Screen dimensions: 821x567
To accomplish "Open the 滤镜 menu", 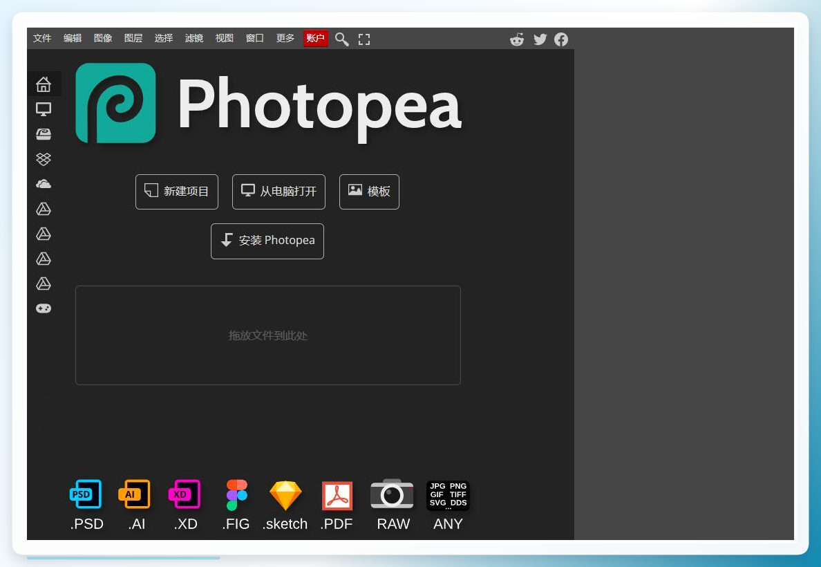I will tap(194, 38).
